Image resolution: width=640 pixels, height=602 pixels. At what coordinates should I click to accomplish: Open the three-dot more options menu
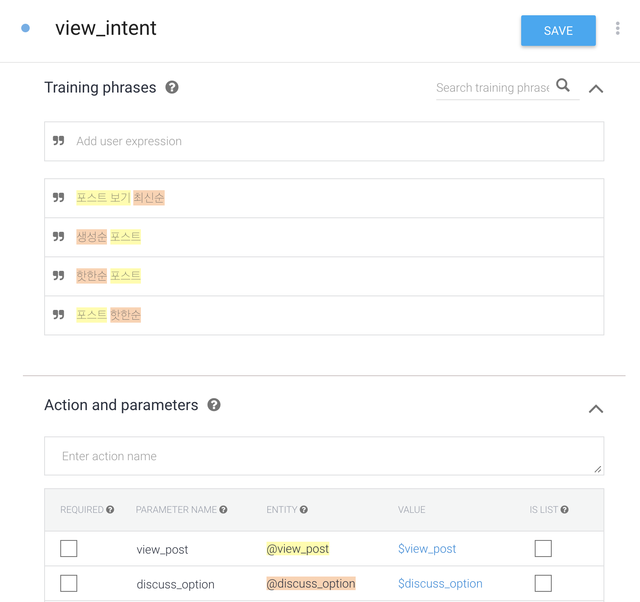(x=618, y=28)
